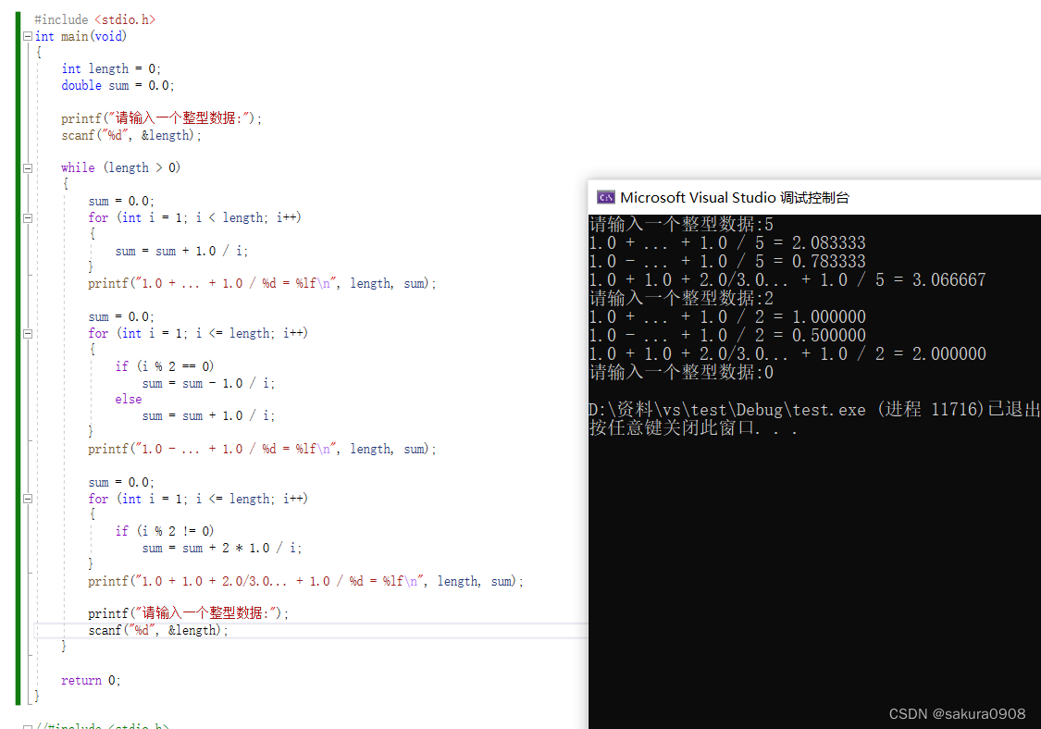Click the console app icon in title bar
The height and width of the screenshot is (729, 1041).
(606, 197)
